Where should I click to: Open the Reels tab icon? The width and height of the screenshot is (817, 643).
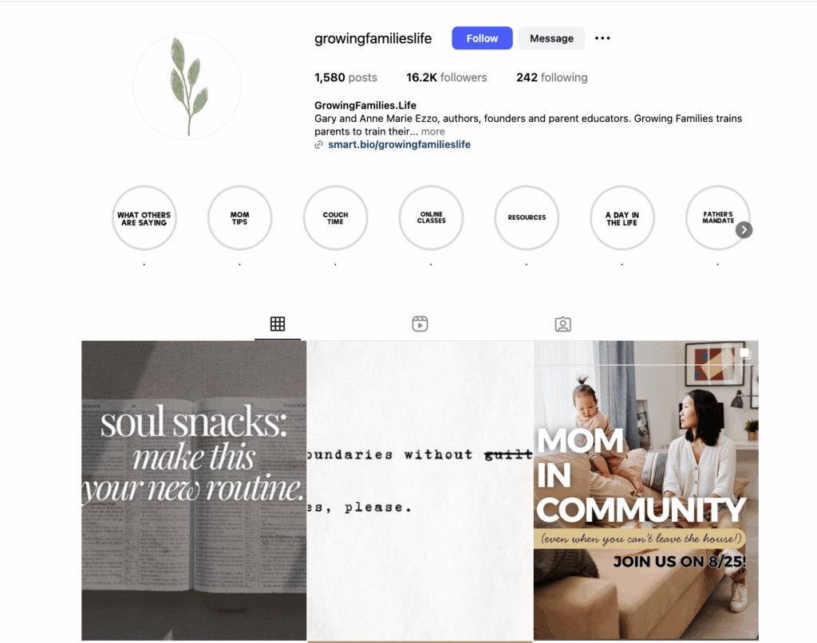pos(420,323)
